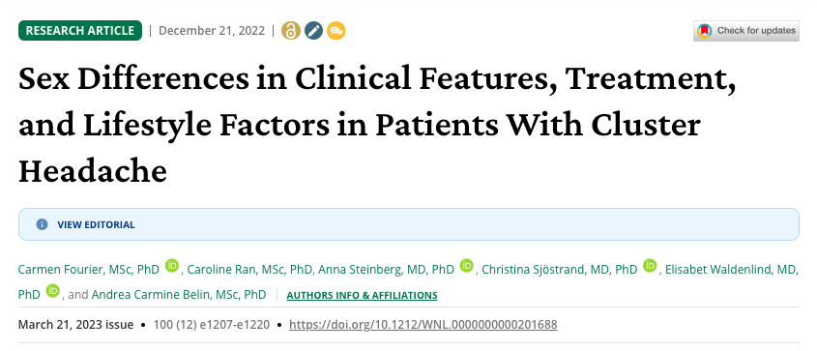Select author Carmen Fourier's name

click(x=89, y=269)
